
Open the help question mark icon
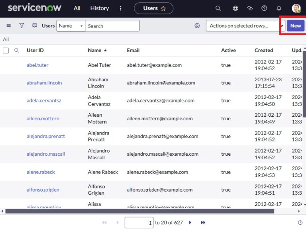click(264, 8)
